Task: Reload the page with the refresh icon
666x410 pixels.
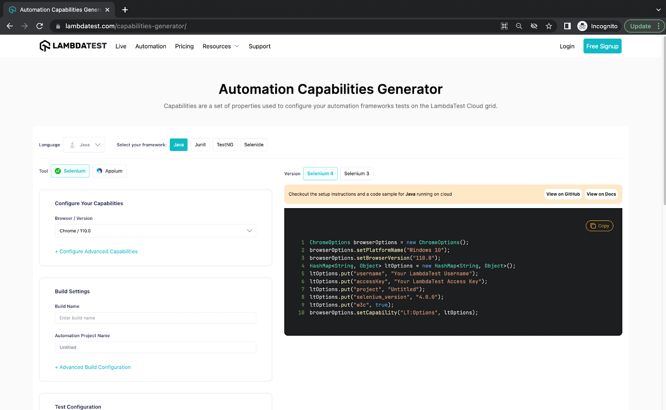Action: click(x=40, y=26)
